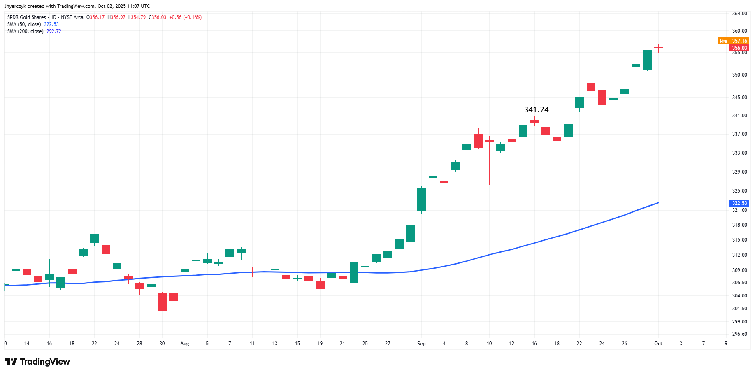The height and width of the screenshot is (374, 755).
Task: Click the 341.24 price annotation
Action: pyautogui.click(x=536, y=109)
